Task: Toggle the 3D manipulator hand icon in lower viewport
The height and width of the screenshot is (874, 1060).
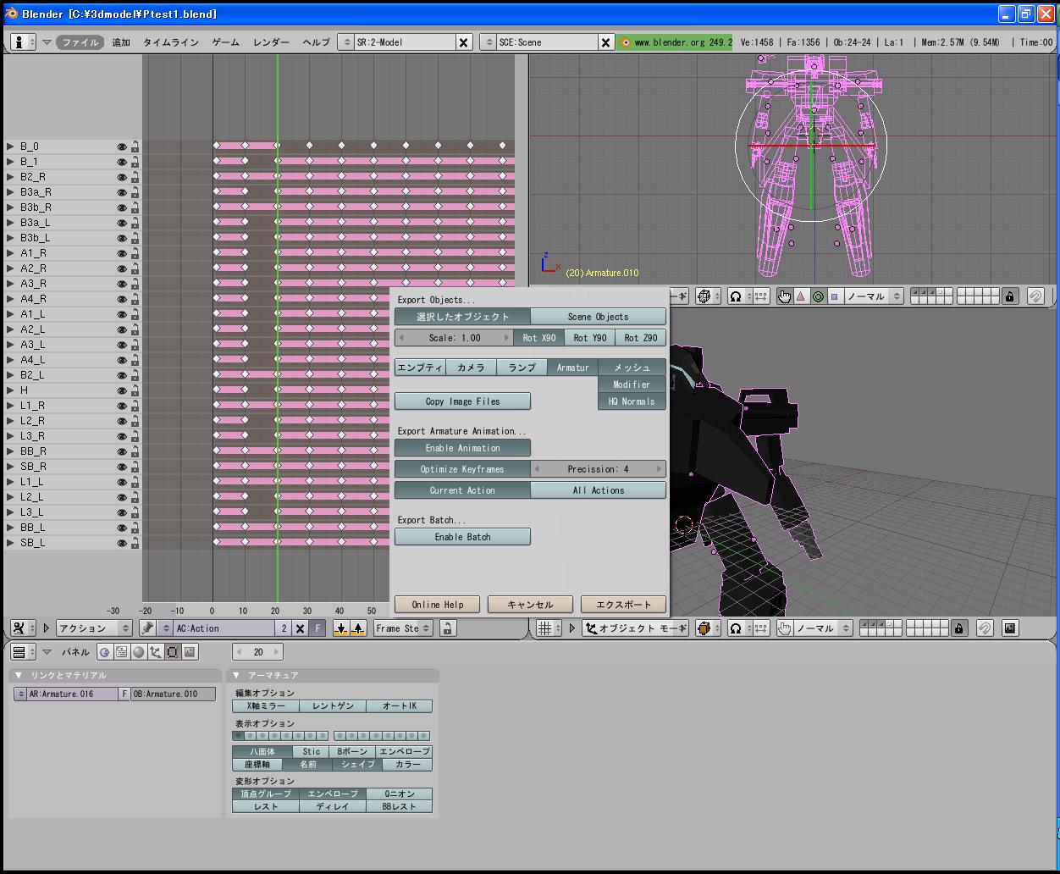Action: click(x=784, y=628)
